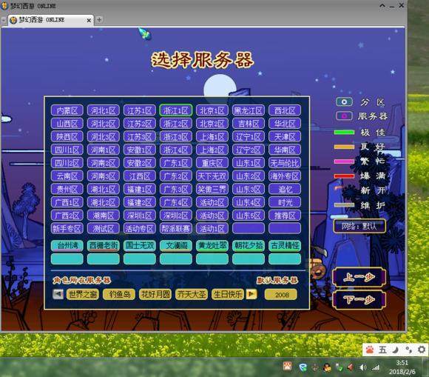Screen dimensions: 429x377
Task: Open the 网络: 默认 network selector
Action: point(359,227)
